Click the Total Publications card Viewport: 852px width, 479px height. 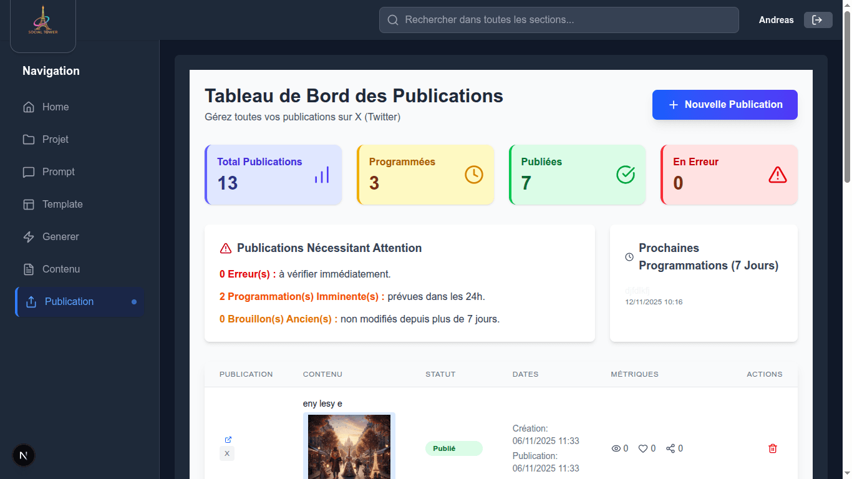(x=273, y=175)
